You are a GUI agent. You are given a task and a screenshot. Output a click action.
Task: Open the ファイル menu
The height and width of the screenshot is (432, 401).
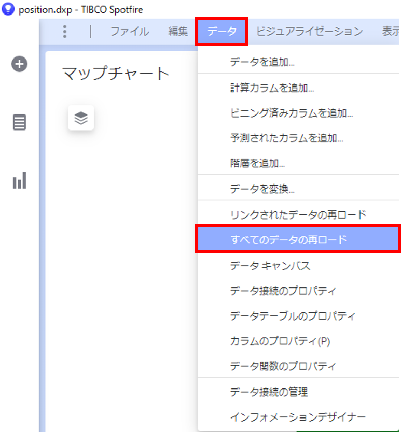tap(130, 32)
